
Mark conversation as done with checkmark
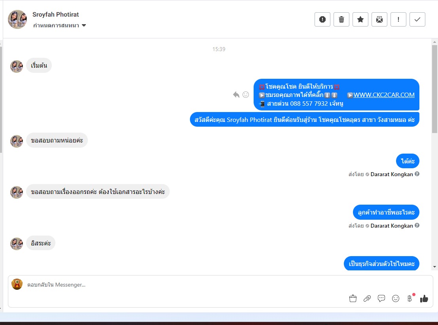(x=417, y=19)
